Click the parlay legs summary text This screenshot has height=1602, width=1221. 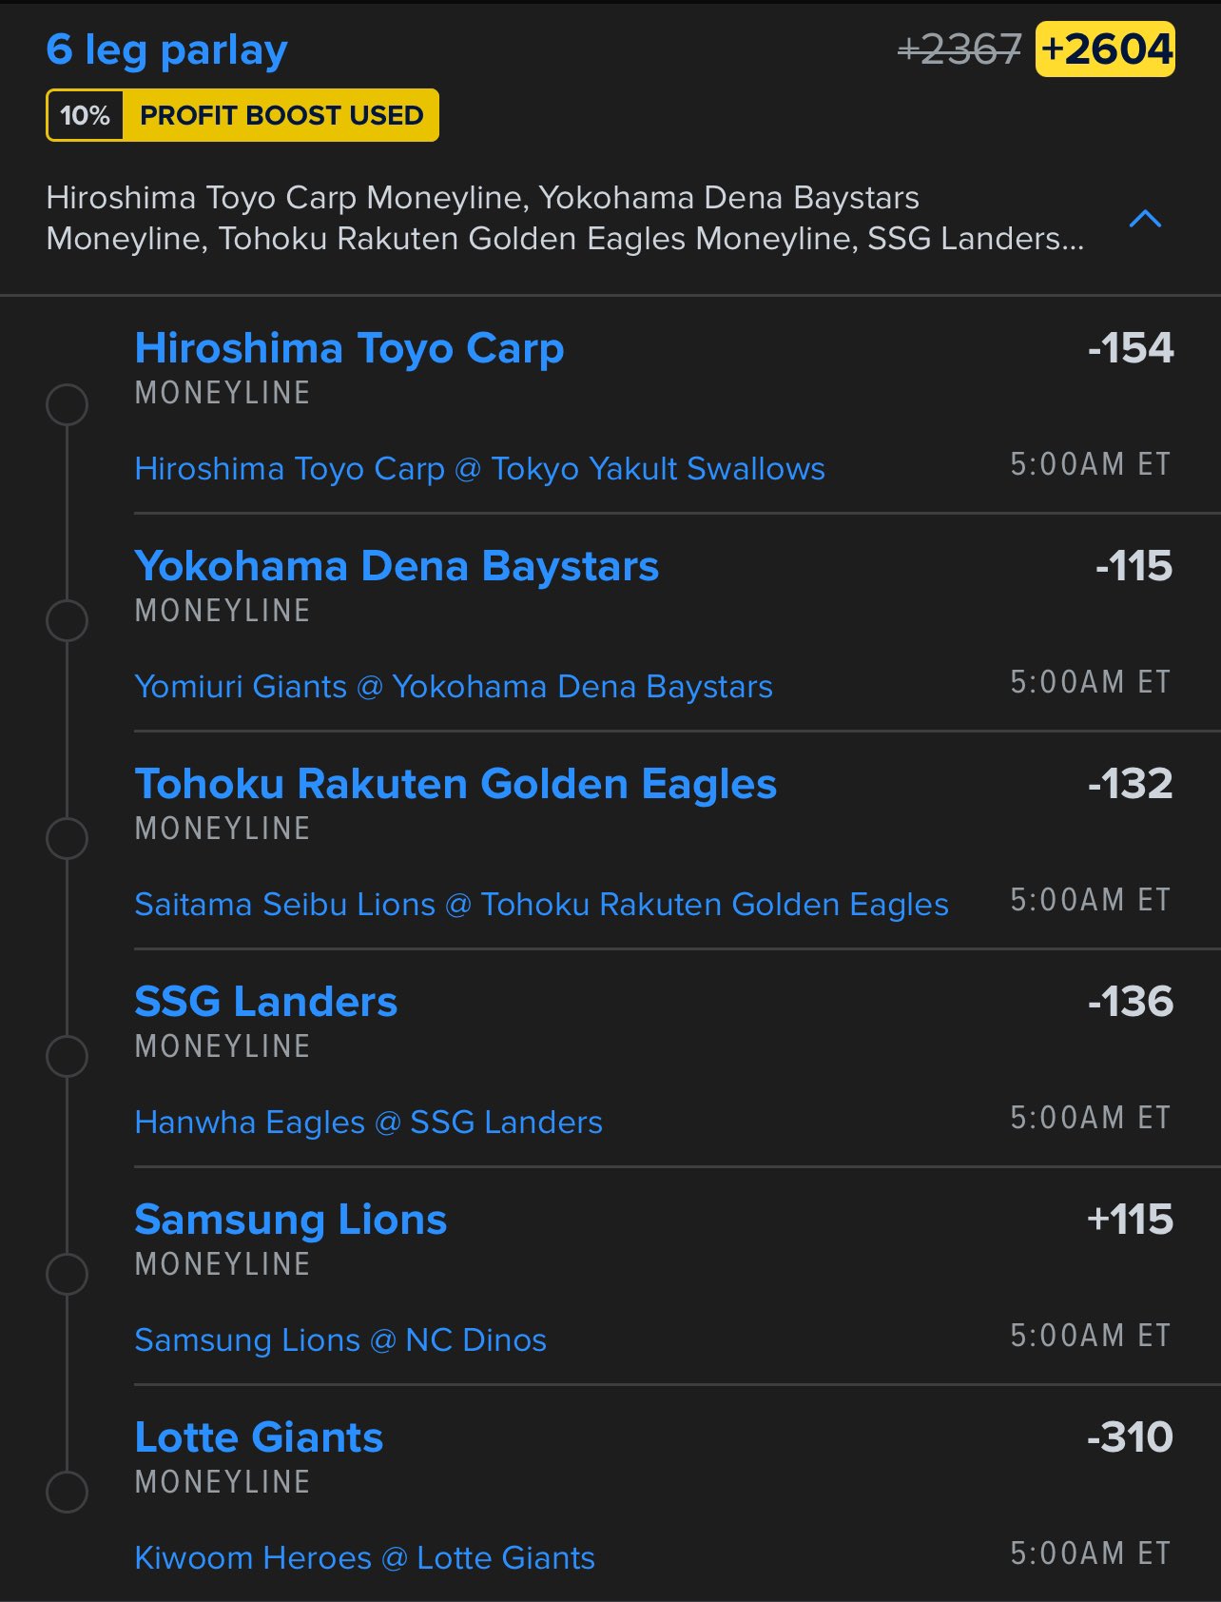click(565, 218)
